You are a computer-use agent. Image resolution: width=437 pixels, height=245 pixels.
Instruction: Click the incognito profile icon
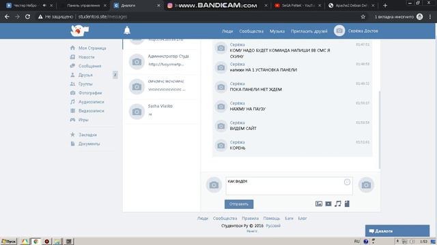pyautogui.click(x=419, y=16)
